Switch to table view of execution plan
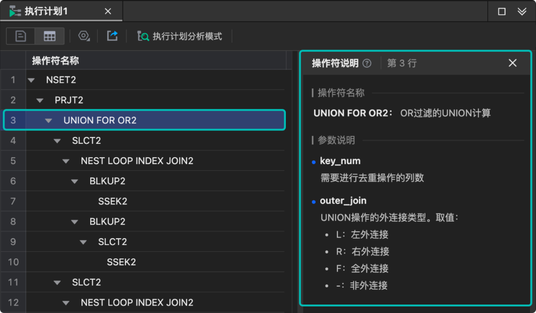Image resolution: width=536 pixels, height=313 pixels. [x=50, y=36]
